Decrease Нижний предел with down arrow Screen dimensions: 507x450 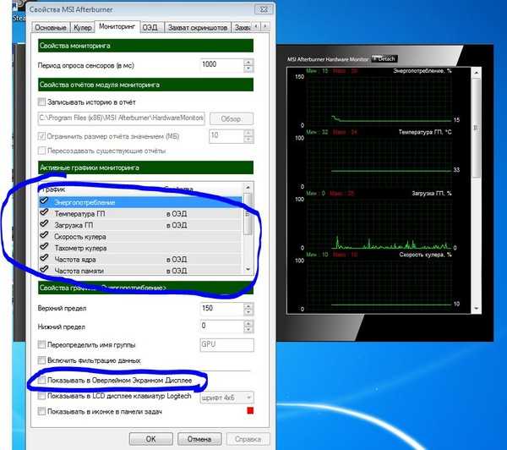pos(248,330)
